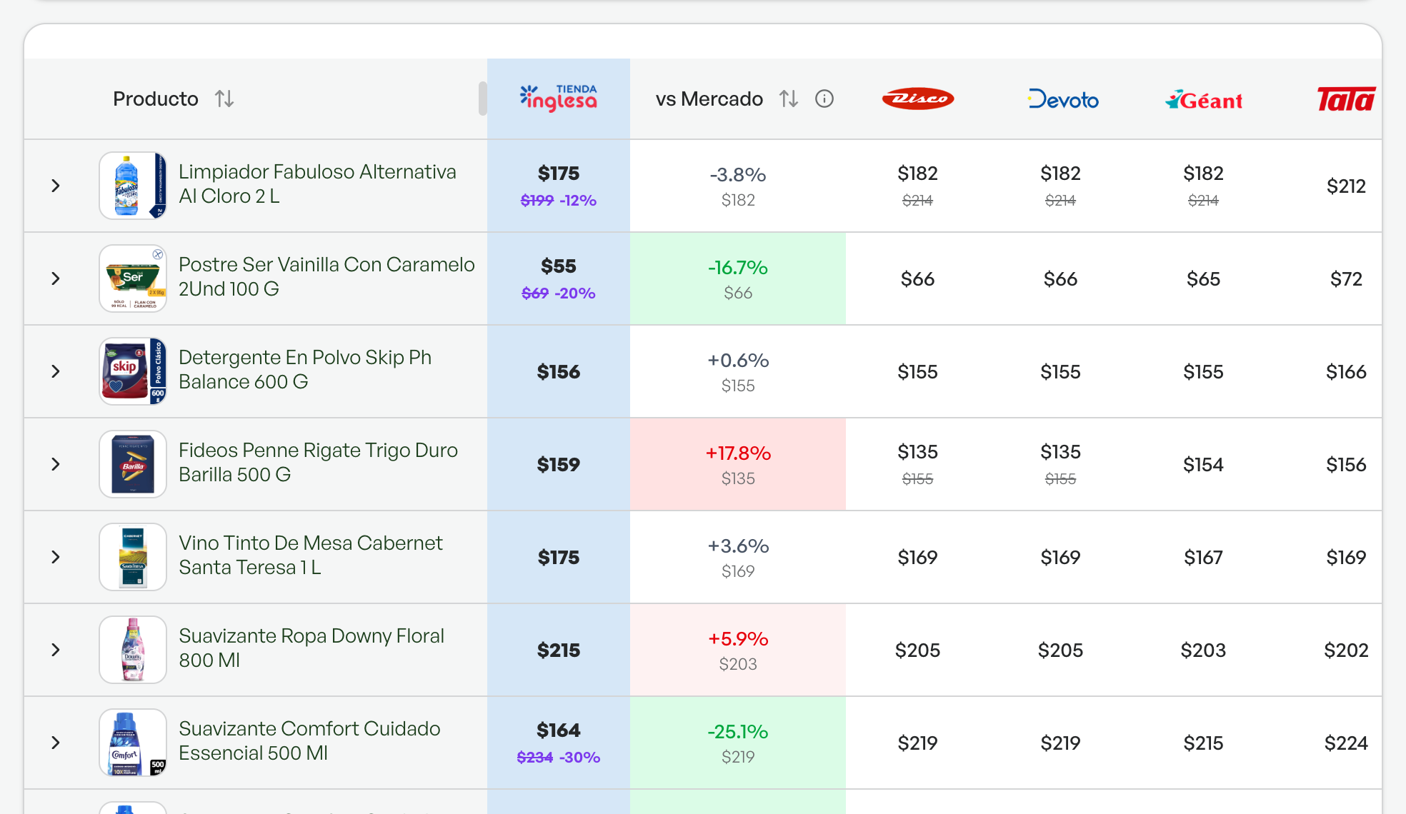Click Tienda Inglesa $159 Barilla price
Viewport: 1406px width, 814px height.
559,464
